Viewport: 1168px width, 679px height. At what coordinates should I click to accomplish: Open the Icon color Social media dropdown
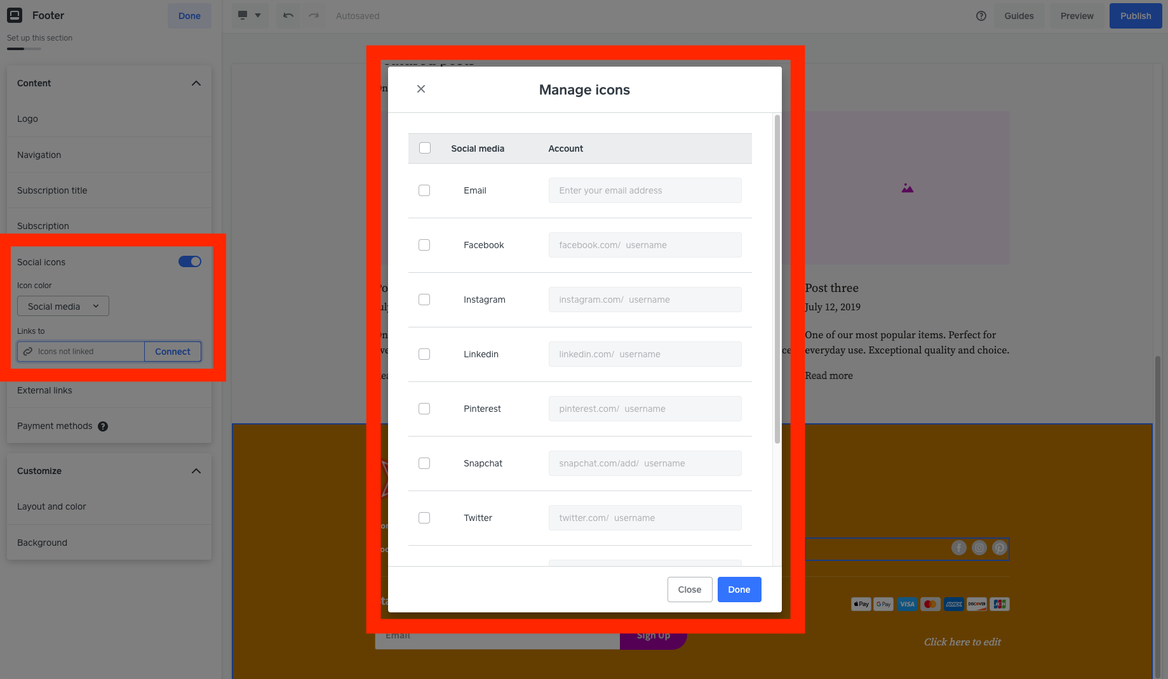[x=63, y=306]
